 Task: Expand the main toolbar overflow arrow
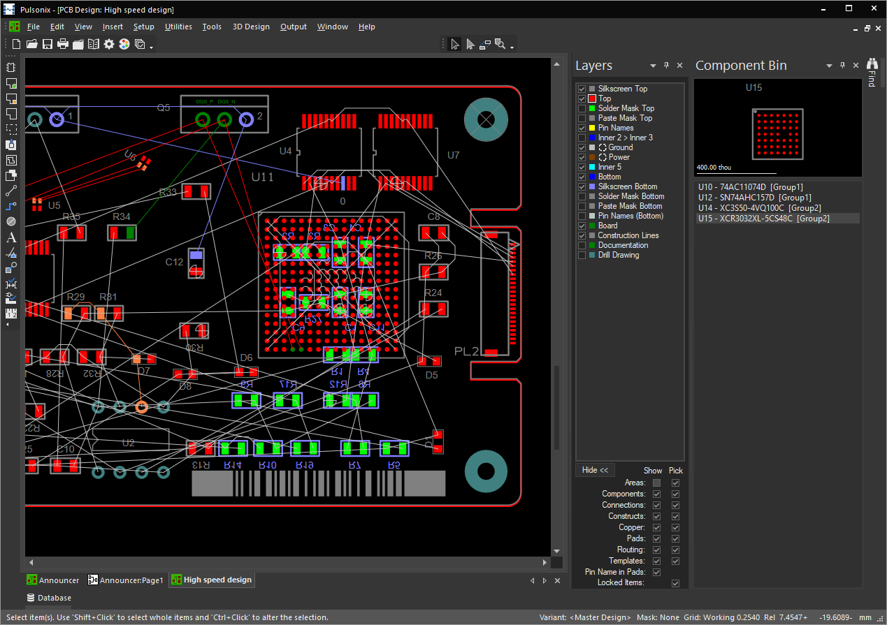[x=152, y=47]
